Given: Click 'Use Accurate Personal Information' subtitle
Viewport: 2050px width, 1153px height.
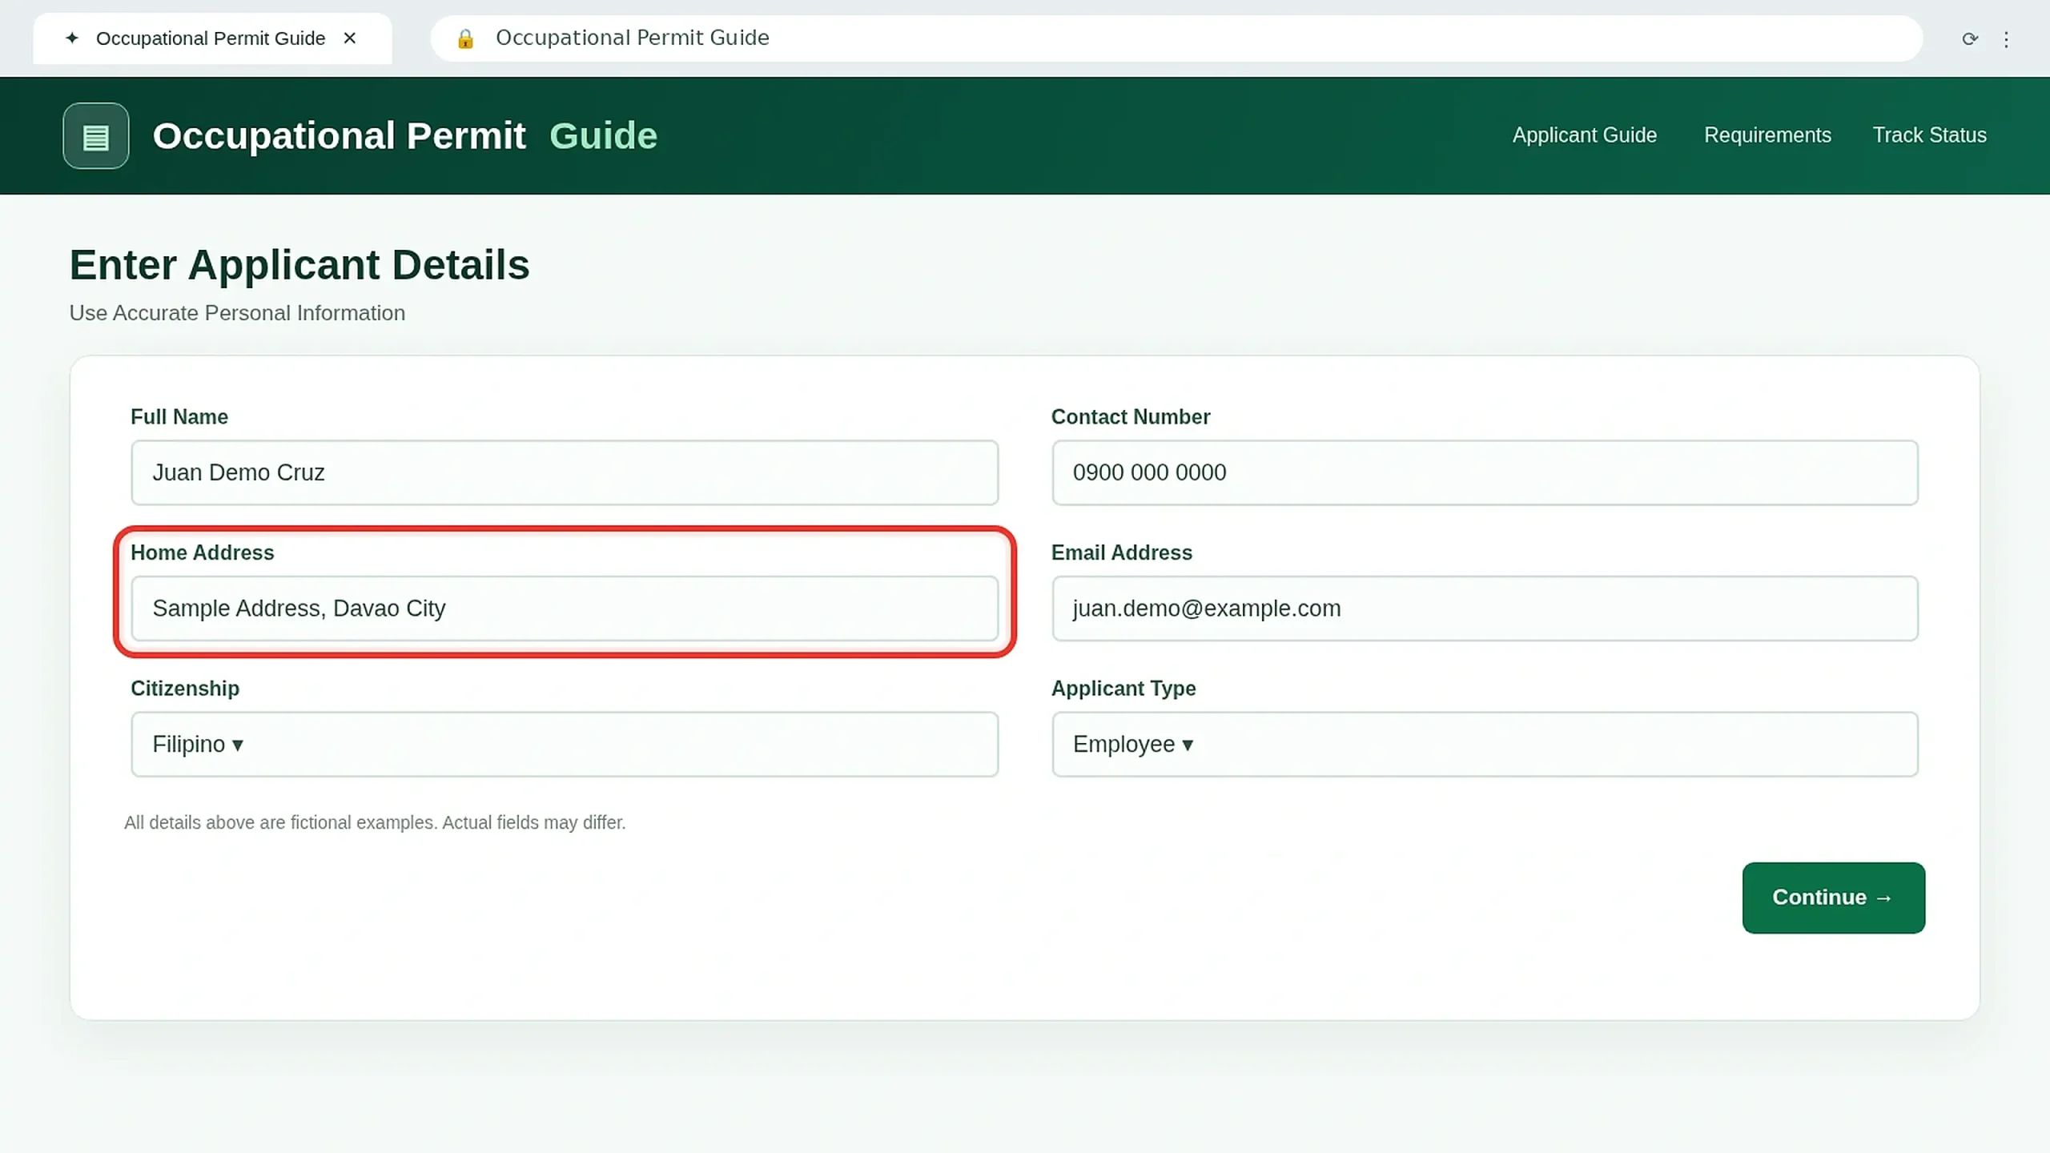Looking at the screenshot, I should (237, 313).
